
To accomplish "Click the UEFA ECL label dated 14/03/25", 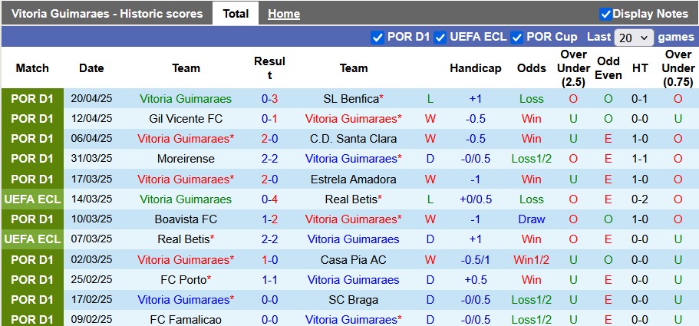I will pos(32,199).
